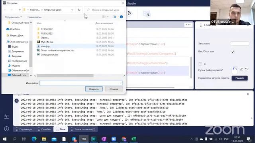Select folder 17.05.2022
The image size is (255, 143).
coord(47,29)
